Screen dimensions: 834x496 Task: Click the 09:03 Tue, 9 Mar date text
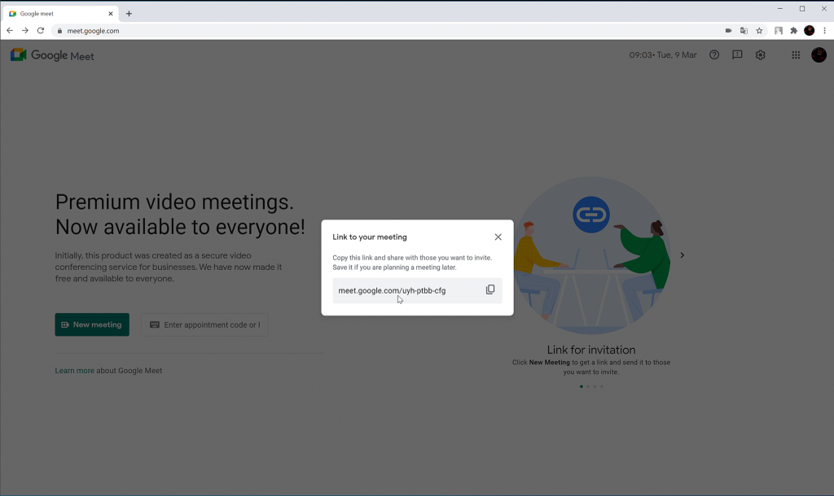[x=663, y=54]
